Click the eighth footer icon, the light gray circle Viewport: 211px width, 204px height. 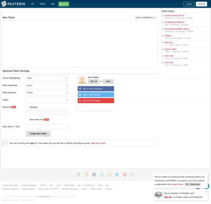pyautogui.click(x=132, y=174)
